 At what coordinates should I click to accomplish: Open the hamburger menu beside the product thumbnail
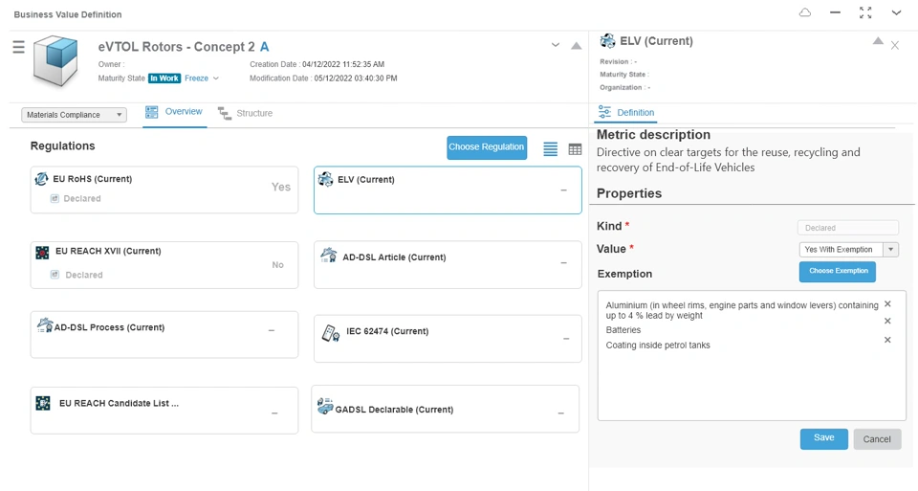(18, 47)
